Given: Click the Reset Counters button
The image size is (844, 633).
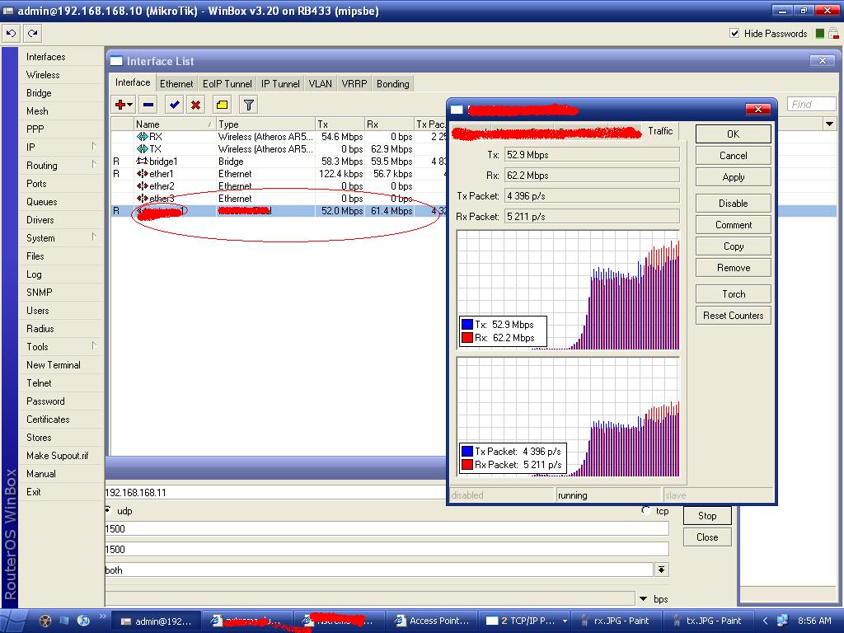Looking at the screenshot, I should point(733,316).
